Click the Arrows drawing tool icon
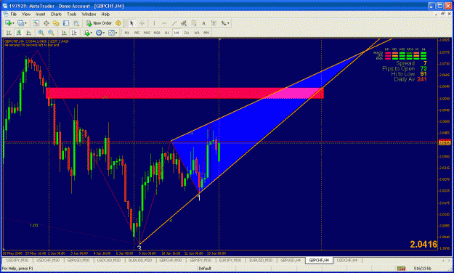 [x=224, y=23]
